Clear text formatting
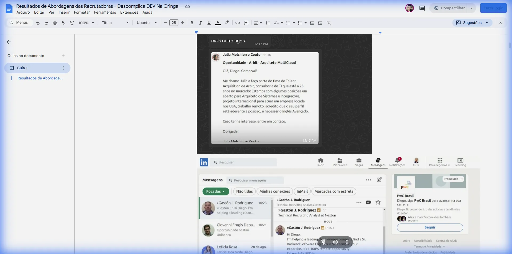Viewport: 512px width, 254px height. pyautogui.click(x=329, y=23)
